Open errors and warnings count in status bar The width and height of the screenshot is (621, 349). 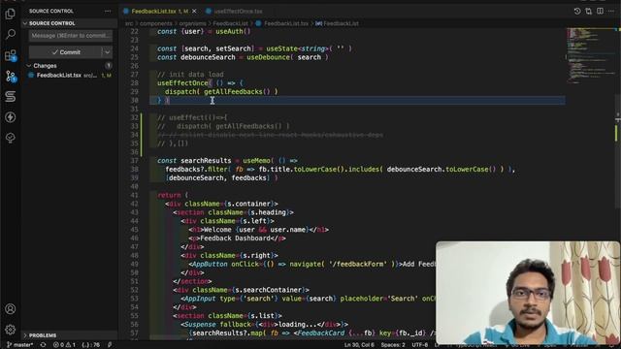[x=64, y=345]
